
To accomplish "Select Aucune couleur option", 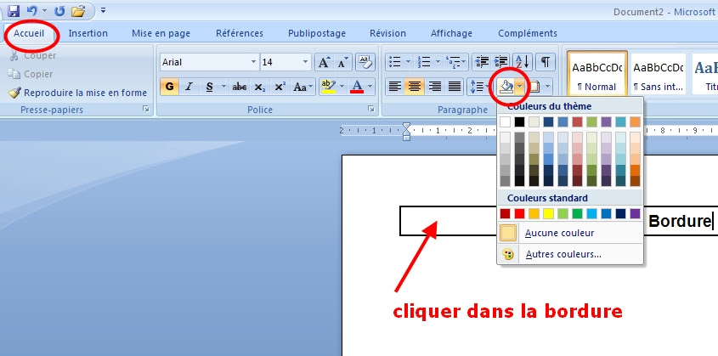I will pos(570,233).
